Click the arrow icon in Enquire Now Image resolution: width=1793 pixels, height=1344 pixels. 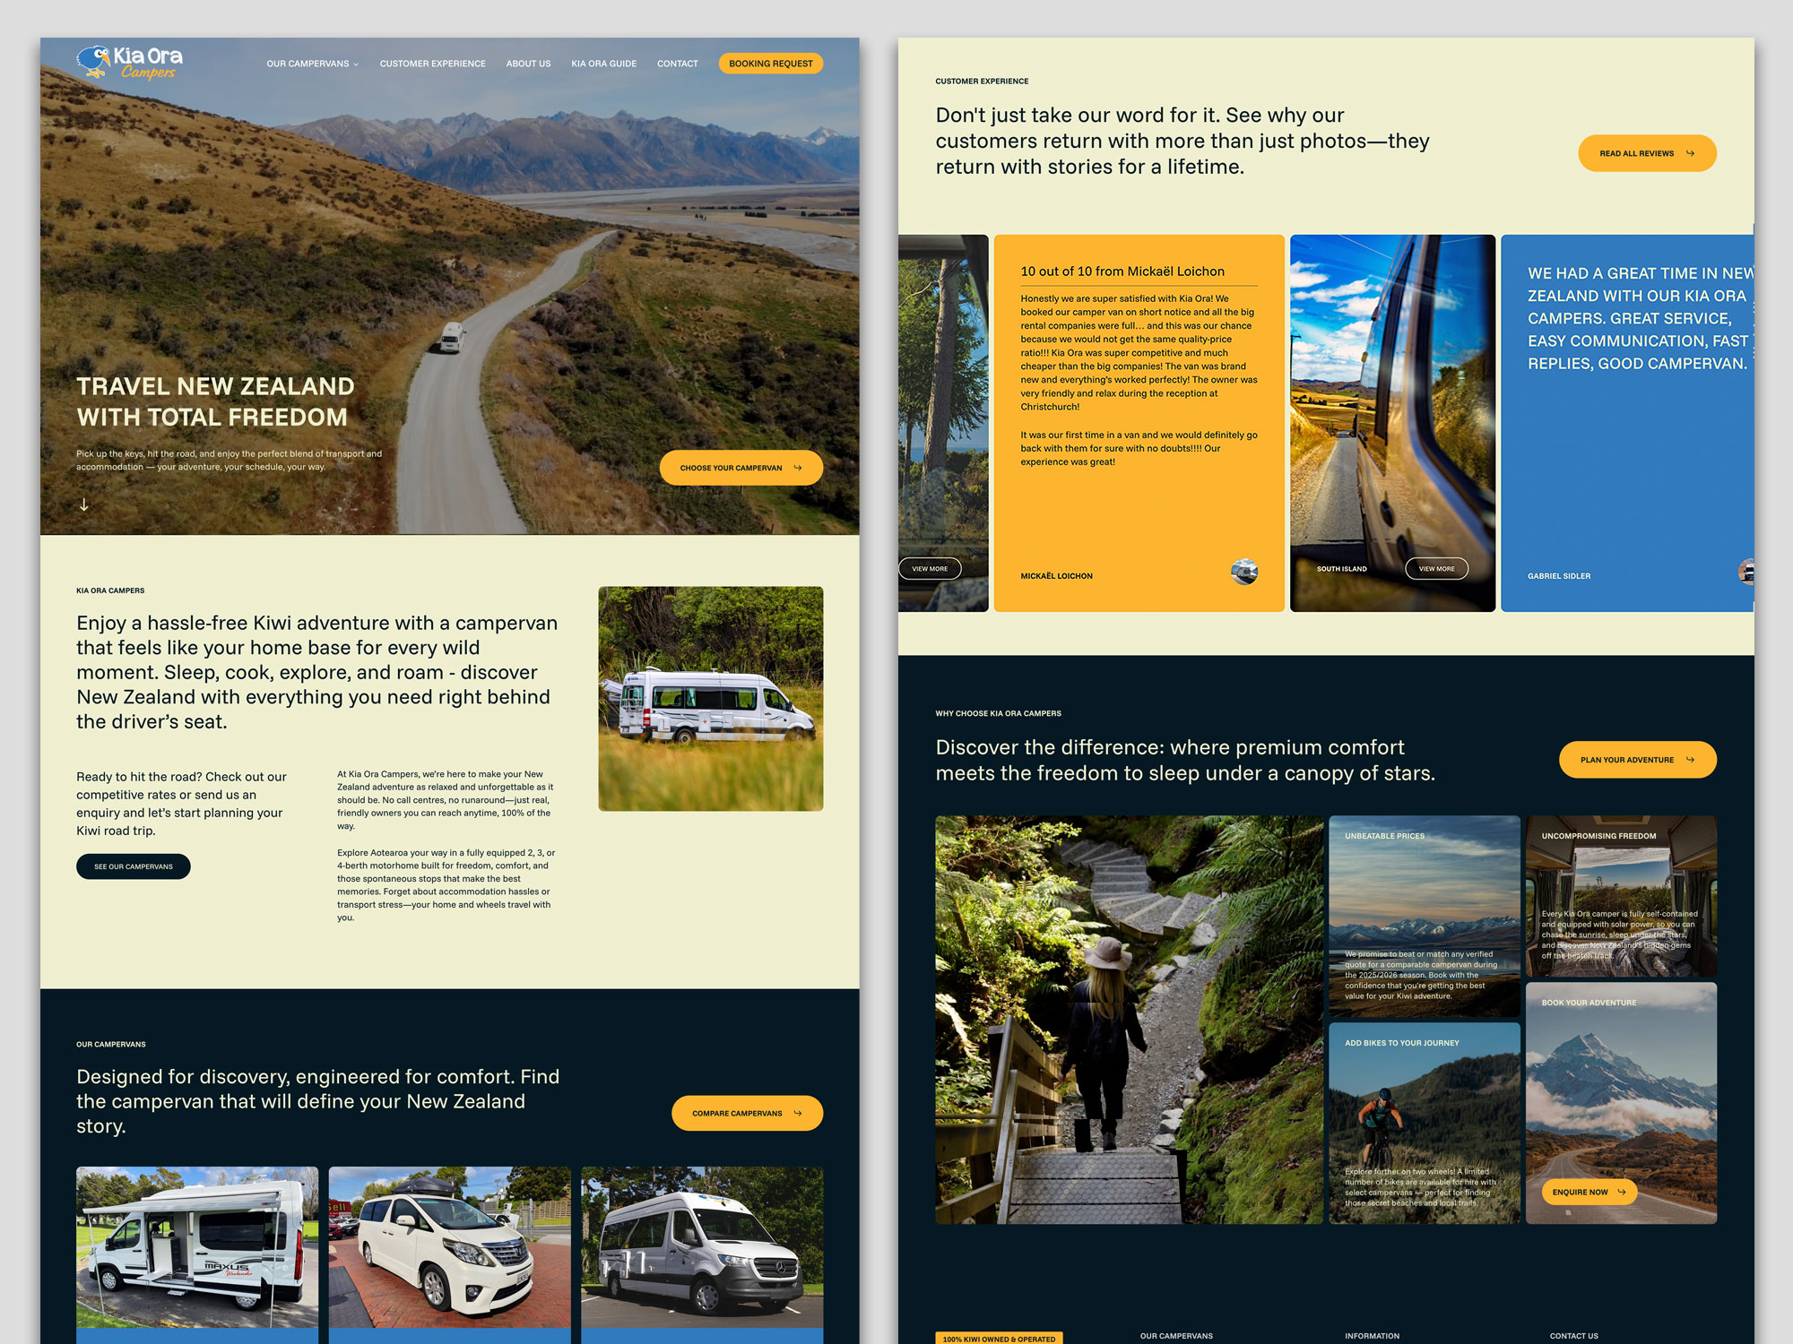[1622, 1192]
